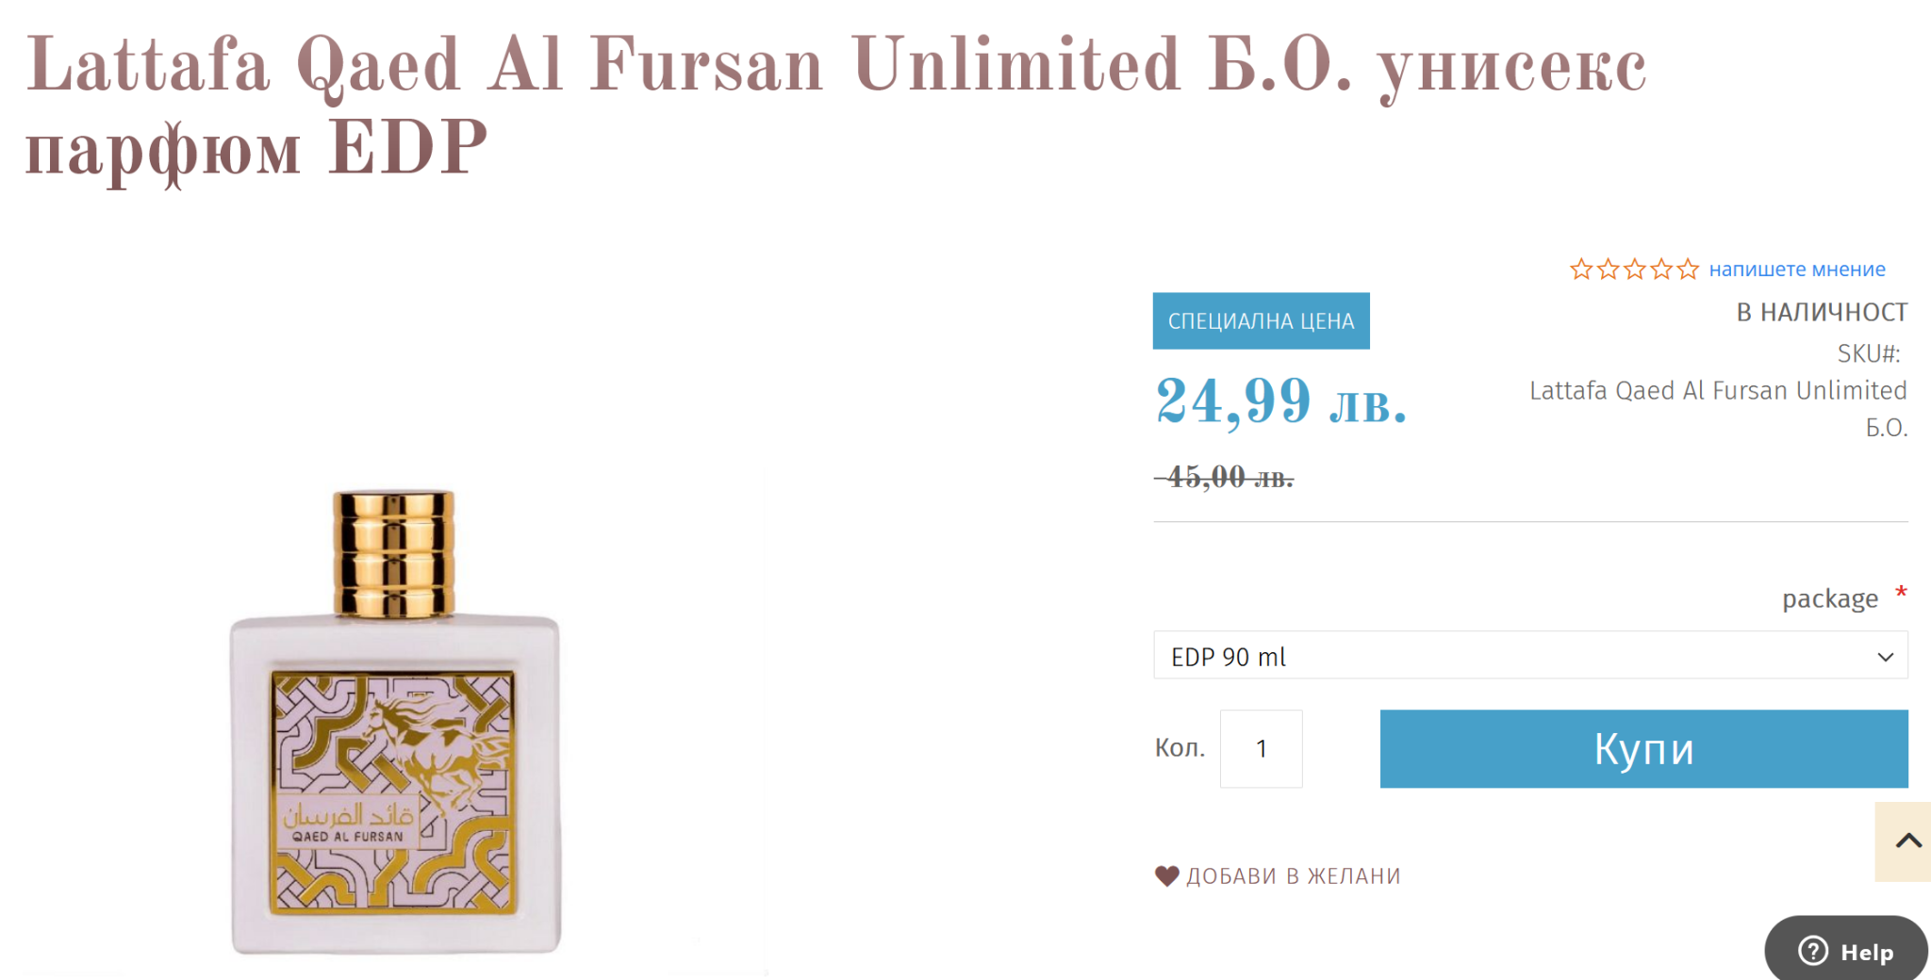Click the ДОБАВИ В ЖЕЛАНИ text link

click(1293, 876)
